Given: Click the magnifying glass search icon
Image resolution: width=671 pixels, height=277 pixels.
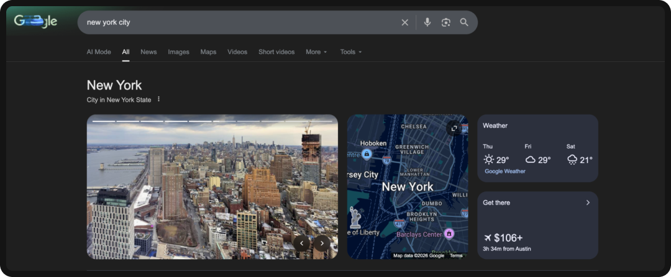Looking at the screenshot, I should [x=464, y=22].
